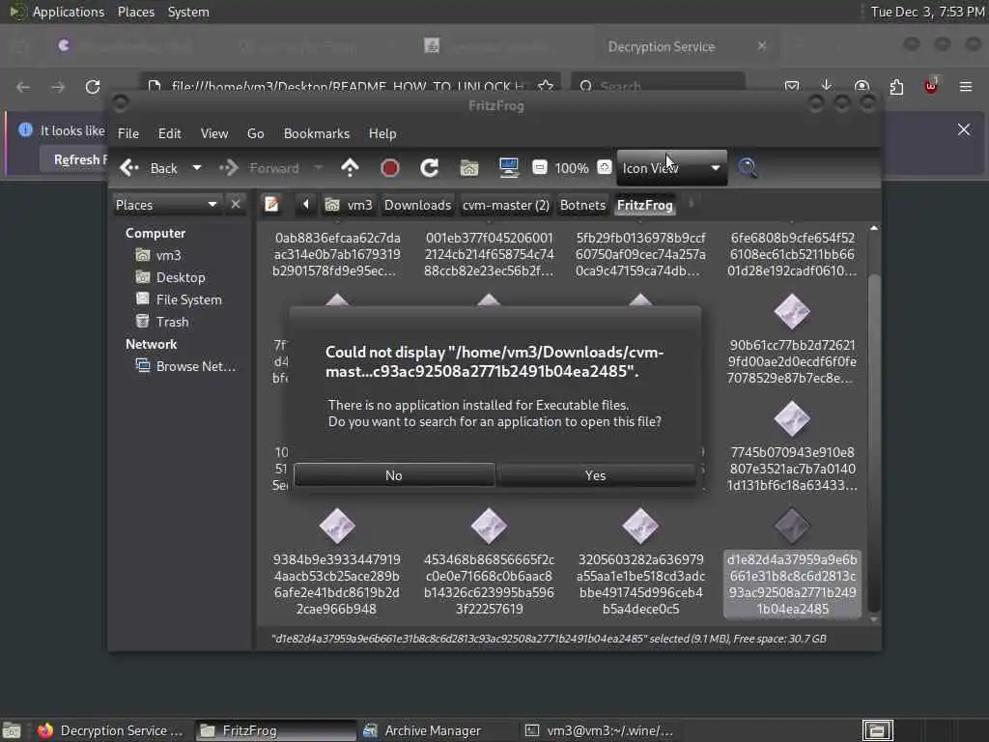
Task: Open the Applications menu in top panel
Action: 69,12
